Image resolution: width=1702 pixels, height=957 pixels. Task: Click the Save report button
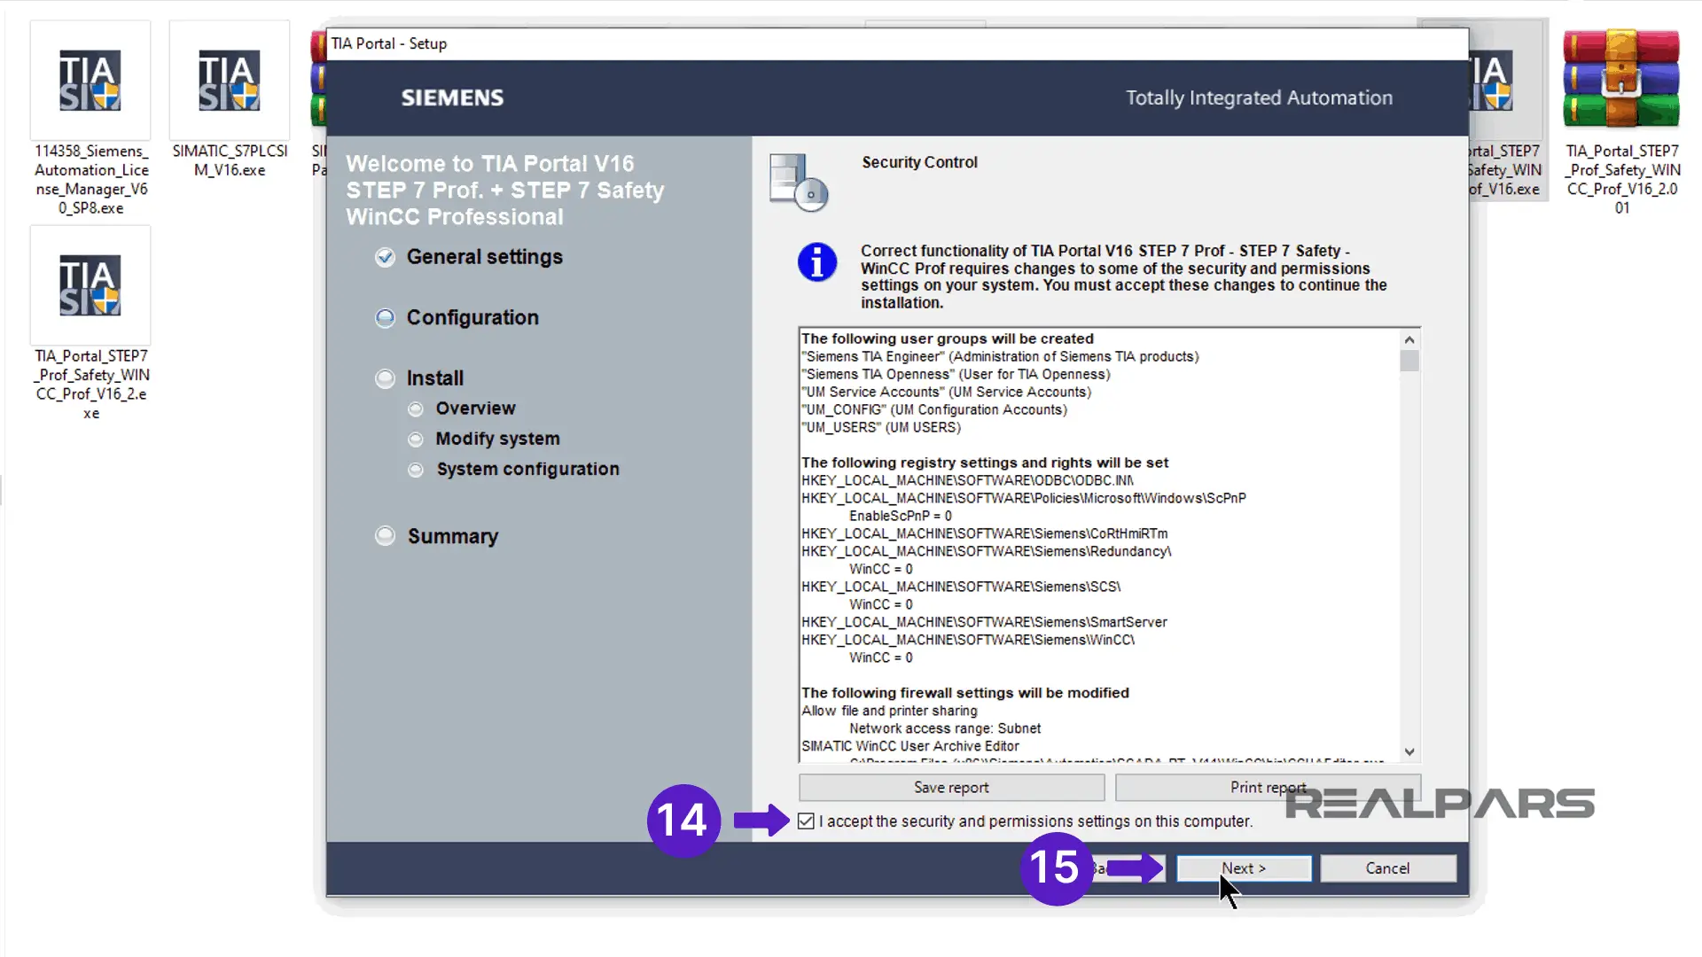pos(953,787)
